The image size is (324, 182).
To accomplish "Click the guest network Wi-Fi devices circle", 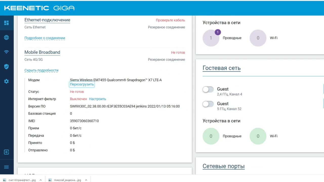I will 258,136.
